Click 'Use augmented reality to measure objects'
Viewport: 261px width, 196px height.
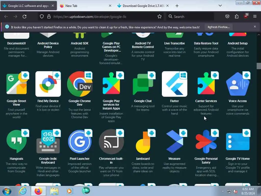pyautogui.click(x=174, y=167)
